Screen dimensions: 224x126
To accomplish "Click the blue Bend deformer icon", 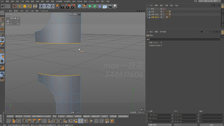I will (x=100, y=6).
